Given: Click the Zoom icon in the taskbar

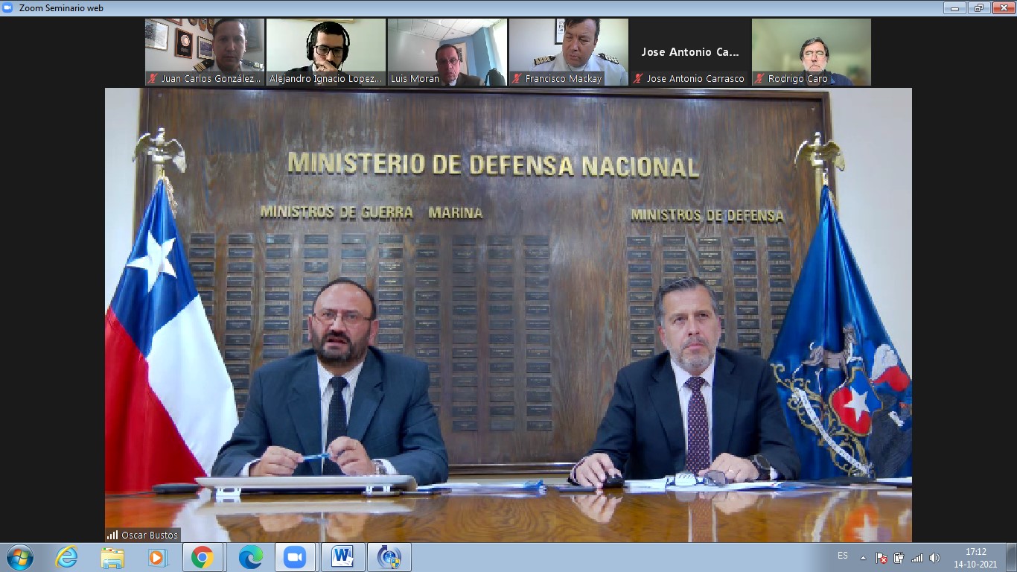Looking at the screenshot, I should 295,557.
